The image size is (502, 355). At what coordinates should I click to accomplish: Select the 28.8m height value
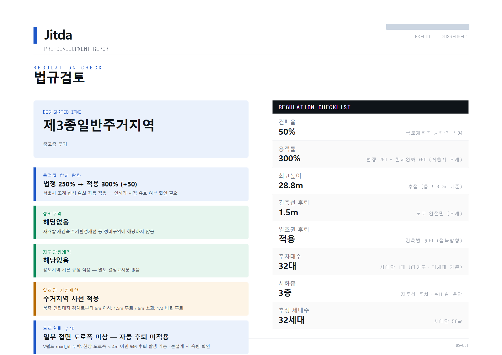[x=291, y=186]
